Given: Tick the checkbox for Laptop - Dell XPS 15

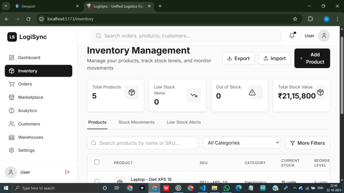Looking at the screenshot, I should [x=97, y=181].
